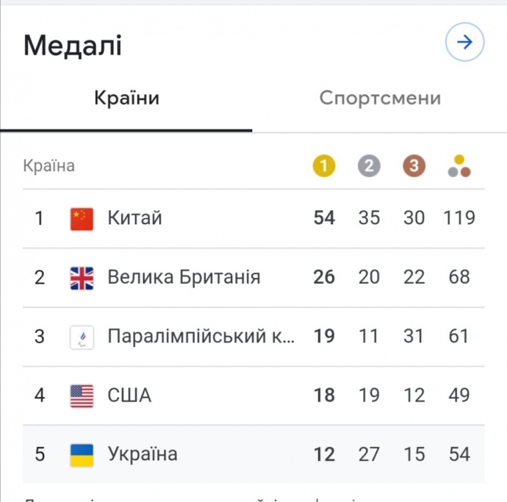Click the Paralympic Committee emblem icon

pyautogui.click(x=82, y=337)
